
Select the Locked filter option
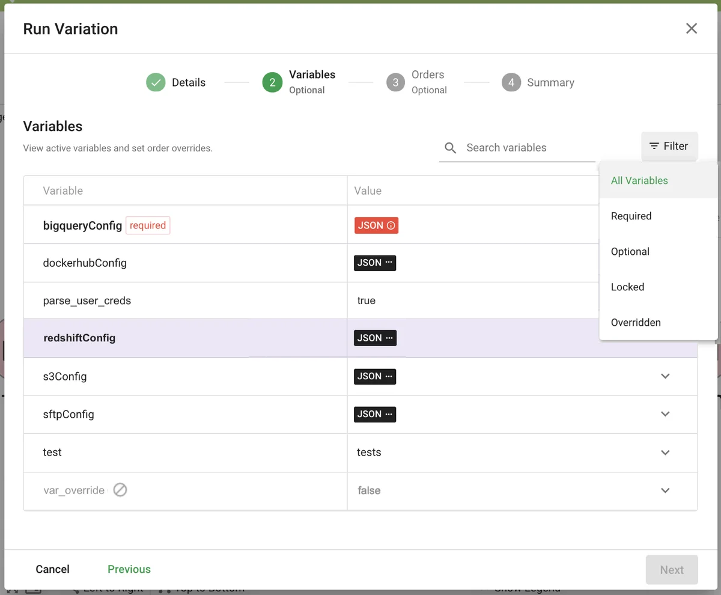[627, 287]
